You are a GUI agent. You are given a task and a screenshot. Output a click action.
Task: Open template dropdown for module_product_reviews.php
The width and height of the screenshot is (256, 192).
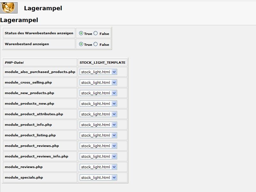(98, 146)
